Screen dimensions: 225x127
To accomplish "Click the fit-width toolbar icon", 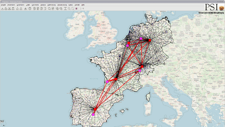I will point(65,9).
